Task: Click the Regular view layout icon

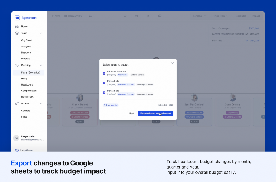Action: [66, 16]
